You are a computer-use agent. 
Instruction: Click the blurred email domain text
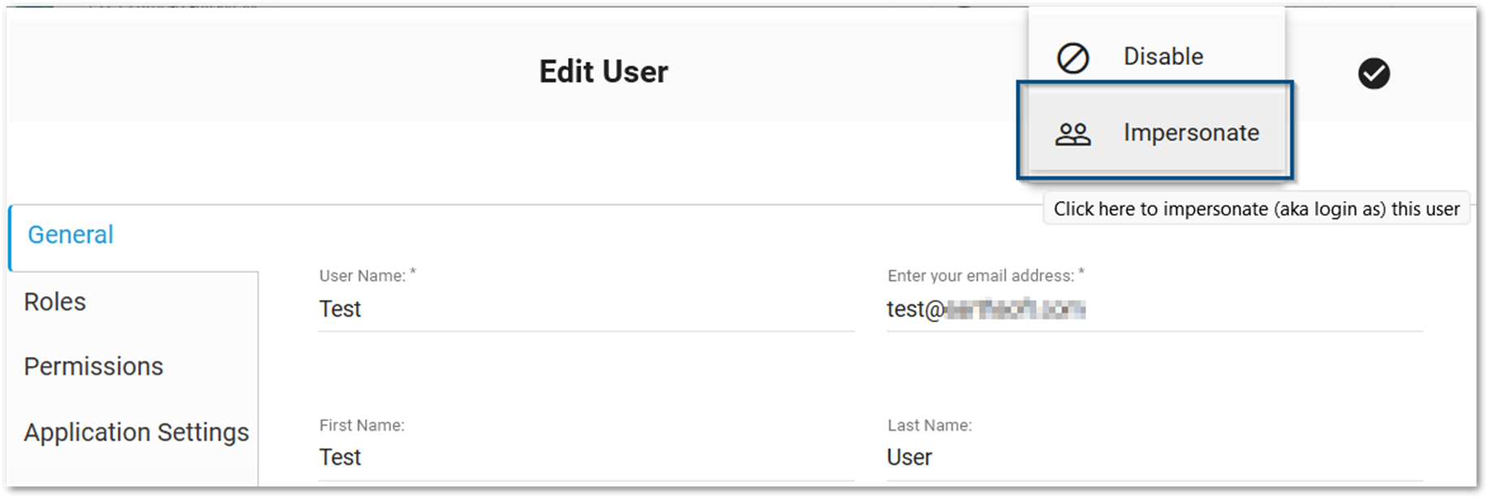point(1016,309)
